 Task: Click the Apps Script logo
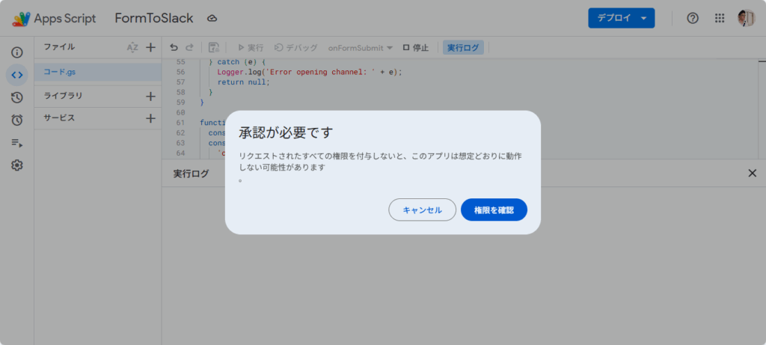coord(22,19)
